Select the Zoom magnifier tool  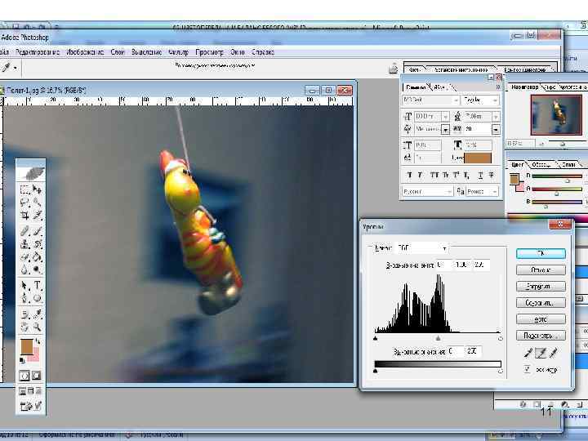click(37, 327)
